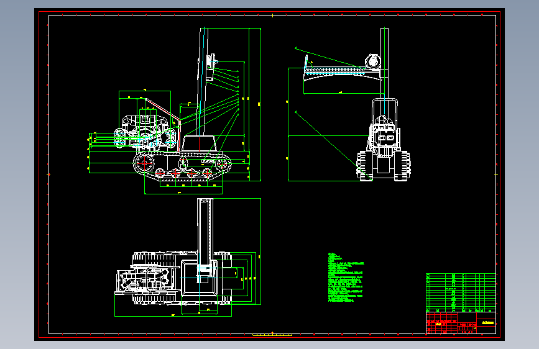539x349 pixels.
Task: Click the green technical notes text block
Action: point(346,278)
